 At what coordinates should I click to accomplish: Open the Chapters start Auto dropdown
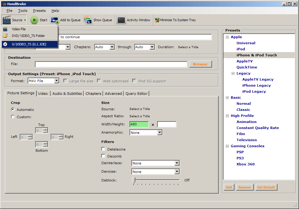tap(112, 47)
